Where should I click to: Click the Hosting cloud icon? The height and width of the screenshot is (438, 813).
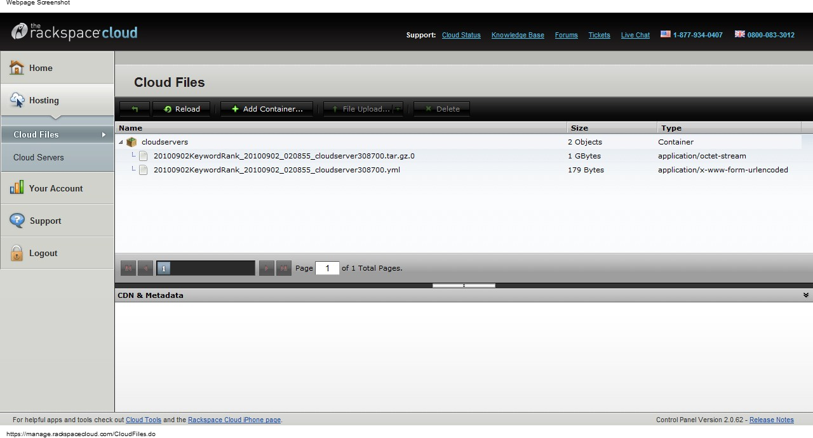click(x=17, y=100)
